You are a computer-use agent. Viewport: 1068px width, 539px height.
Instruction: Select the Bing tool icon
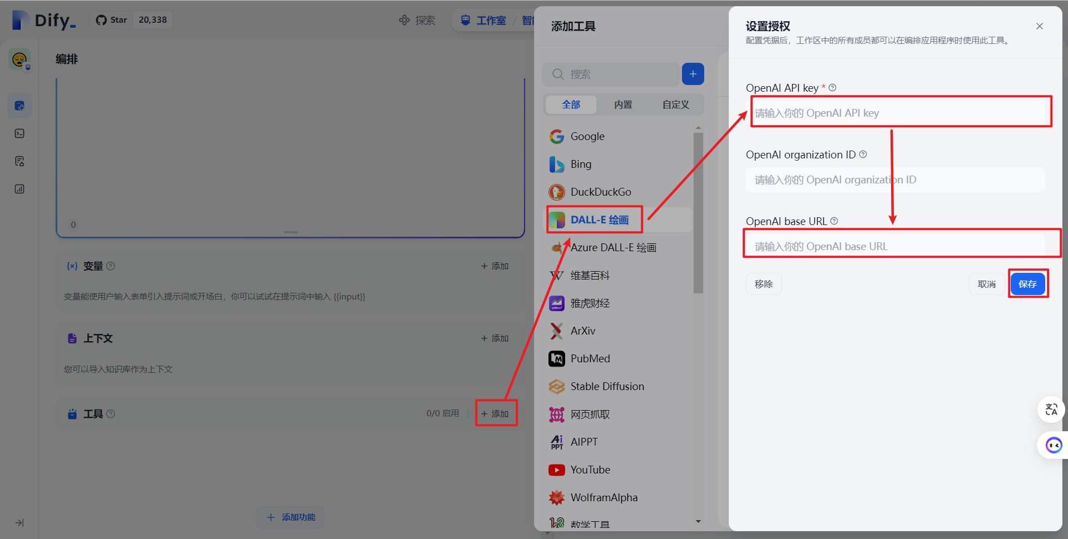click(557, 164)
